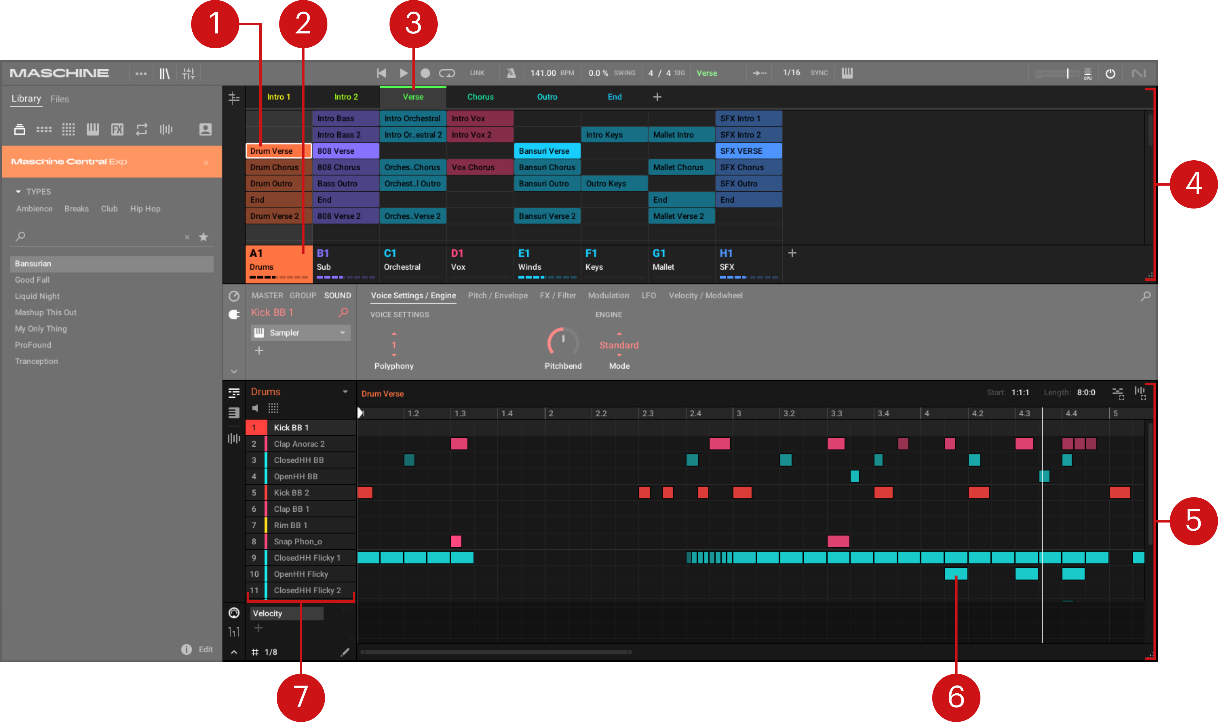The height and width of the screenshot is (722, 1218).
Task: Open the Sampler plug-in dropdown
Action: tap(342, 333)
